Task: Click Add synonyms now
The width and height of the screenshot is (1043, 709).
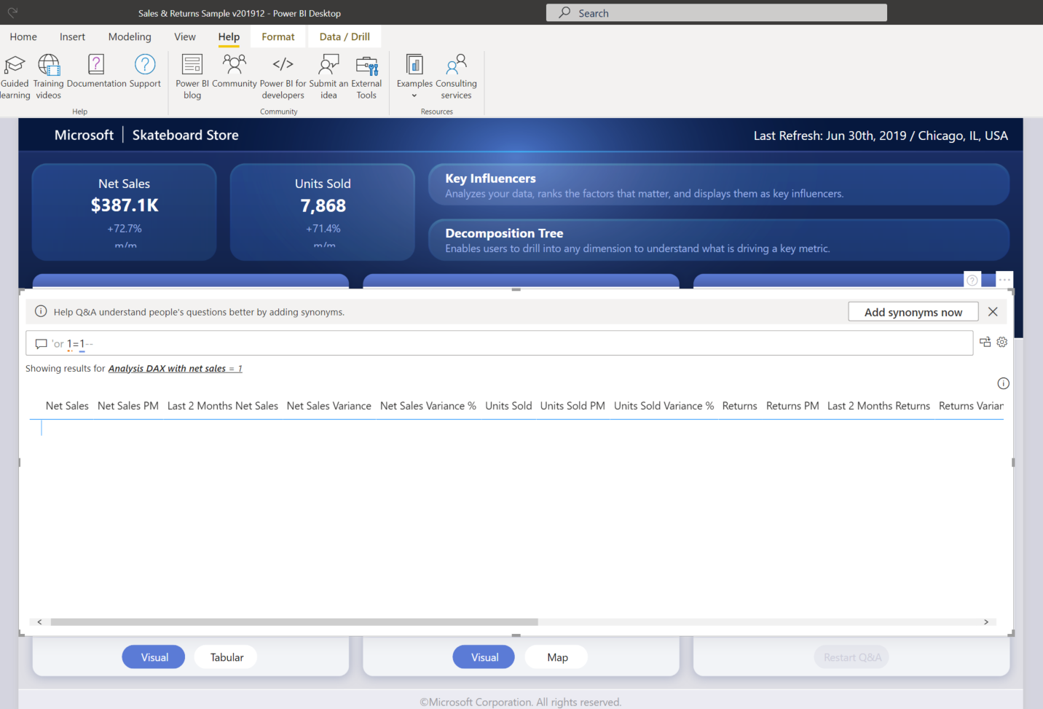Action: tap(913, 312)
